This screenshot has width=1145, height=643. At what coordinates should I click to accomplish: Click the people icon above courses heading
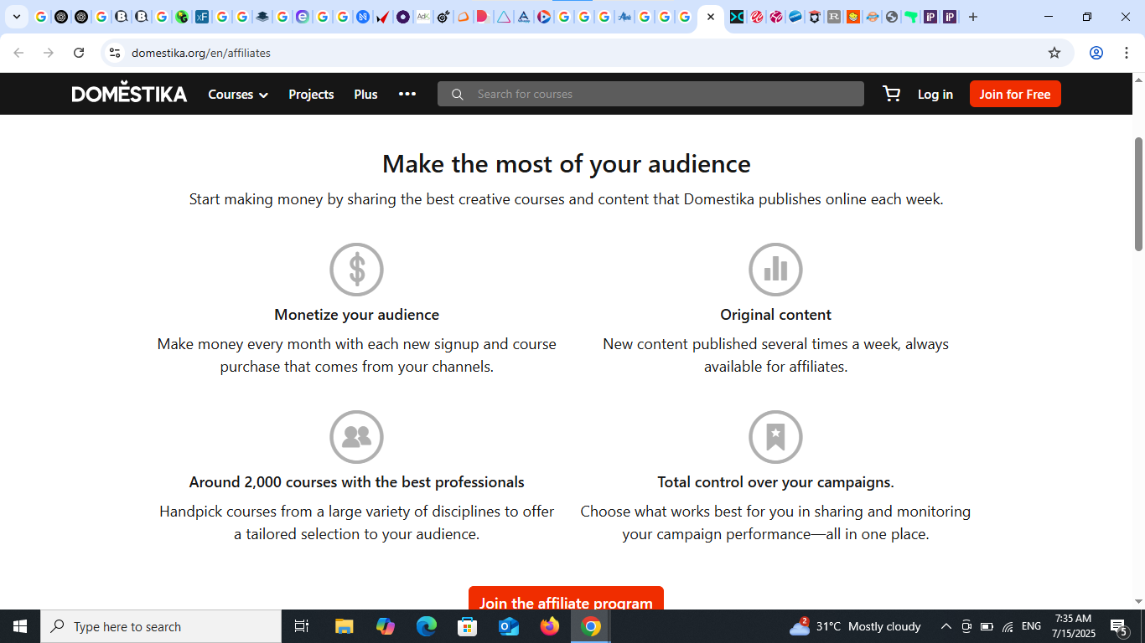point(356,437)
